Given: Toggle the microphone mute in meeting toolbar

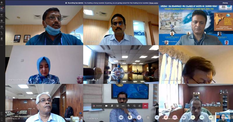Looking at the screenshot, I should point(112,106).
